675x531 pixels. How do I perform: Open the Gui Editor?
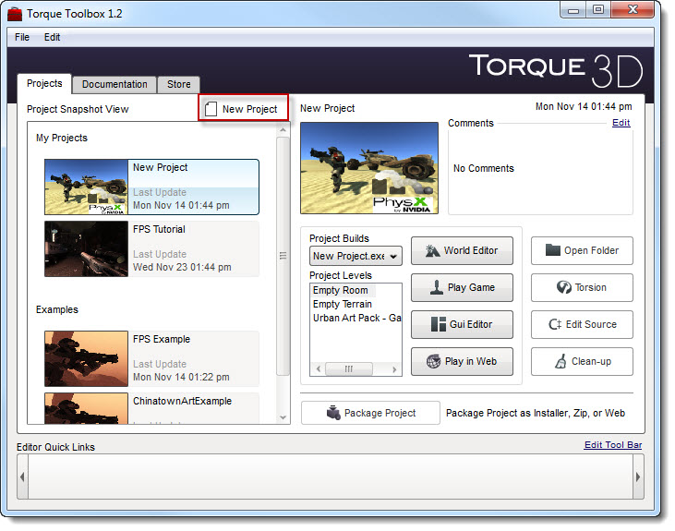click(x=462, y=325)
